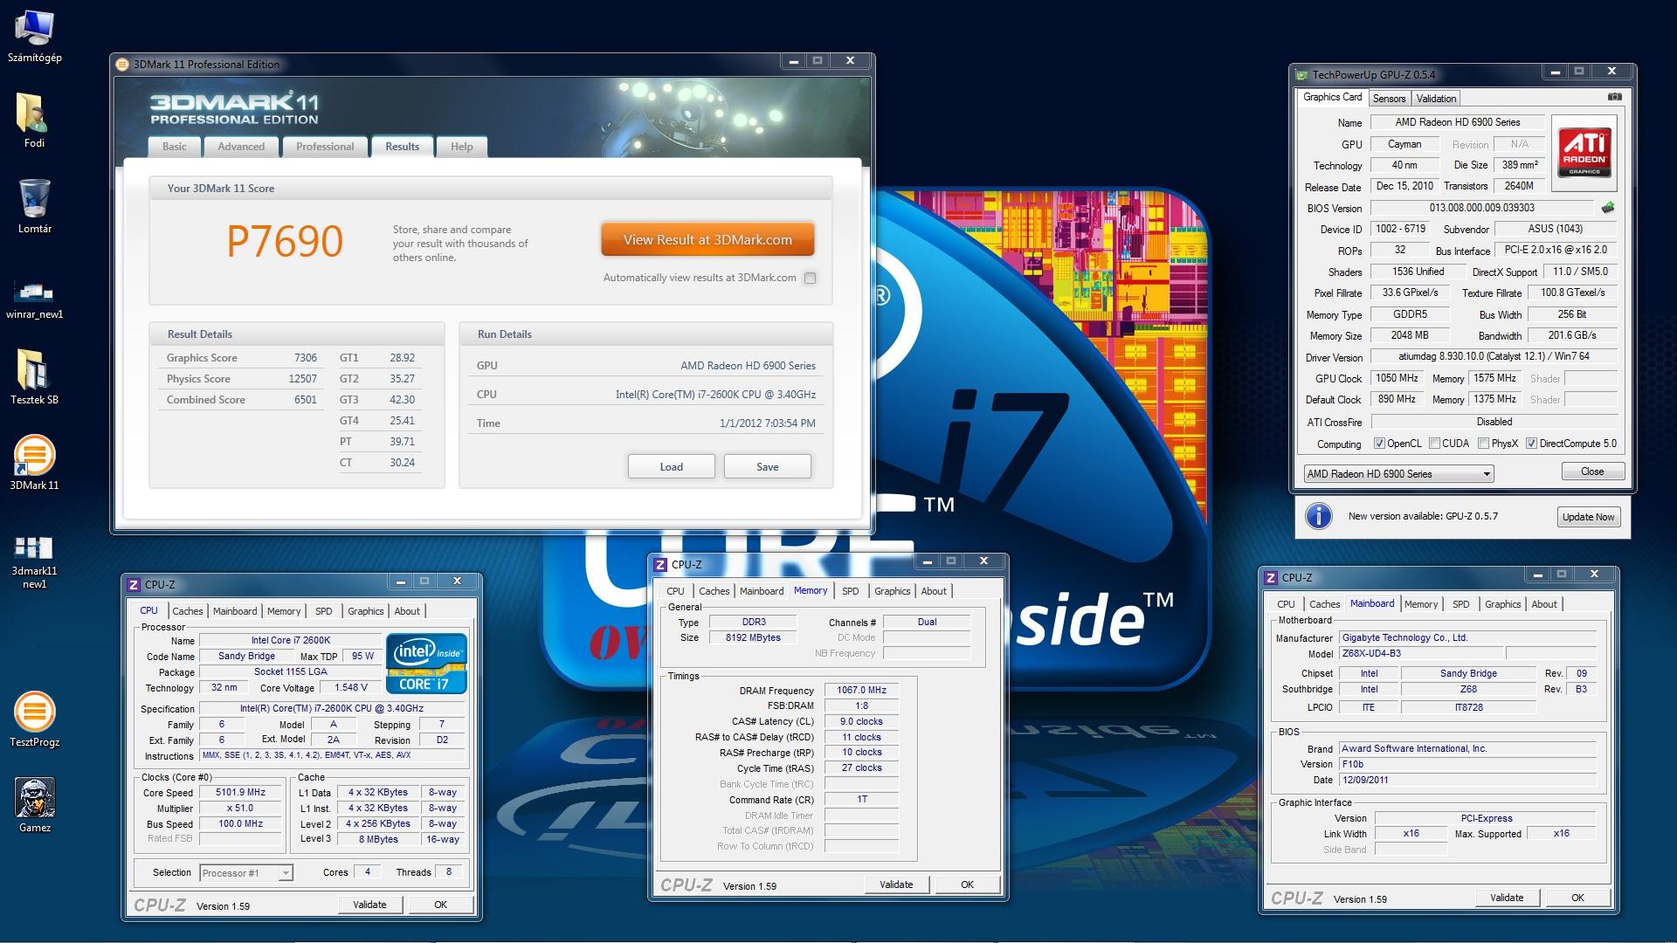This screenshot has height=943, width=1677.
Task: Click the GPU-Z screenshot camera icon
Action: (1615, 97)
